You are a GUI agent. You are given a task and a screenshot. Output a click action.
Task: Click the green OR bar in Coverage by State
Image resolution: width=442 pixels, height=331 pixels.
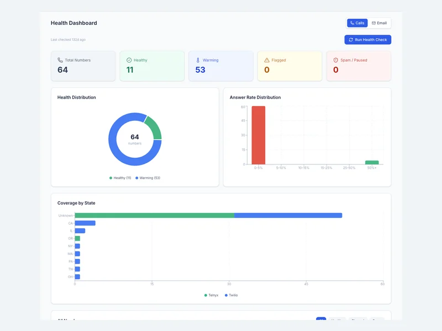(x=77, y=238)
